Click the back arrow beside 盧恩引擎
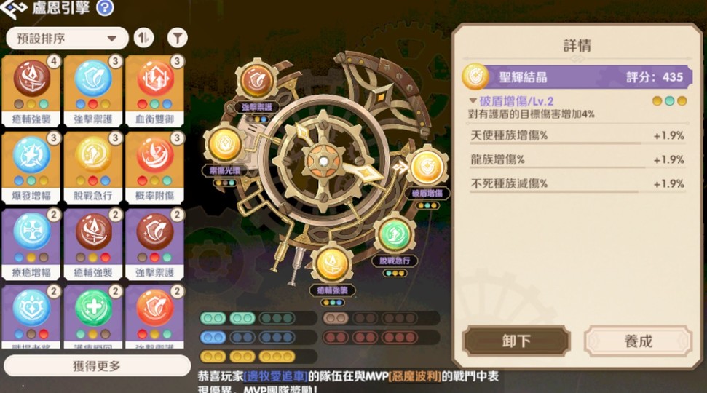The image size is (707, 393). tap(14, 9)
